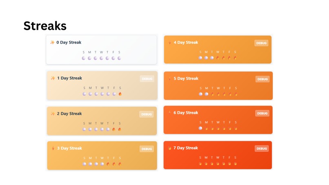The image size is (329, 185).
Task: Click the DEBUG button on 7 Day Streak card
Action: tap(262, 149)
